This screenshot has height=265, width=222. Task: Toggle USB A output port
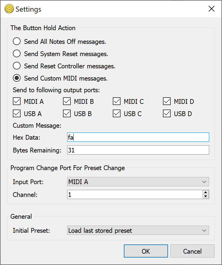point(17,114)
